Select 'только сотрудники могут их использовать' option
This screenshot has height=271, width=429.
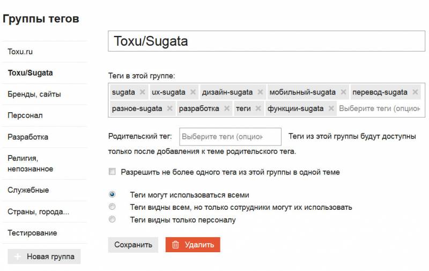point(112,207)
